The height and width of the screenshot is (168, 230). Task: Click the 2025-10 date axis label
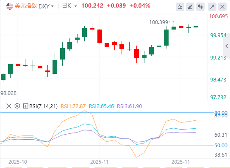[x=18, y=162]
